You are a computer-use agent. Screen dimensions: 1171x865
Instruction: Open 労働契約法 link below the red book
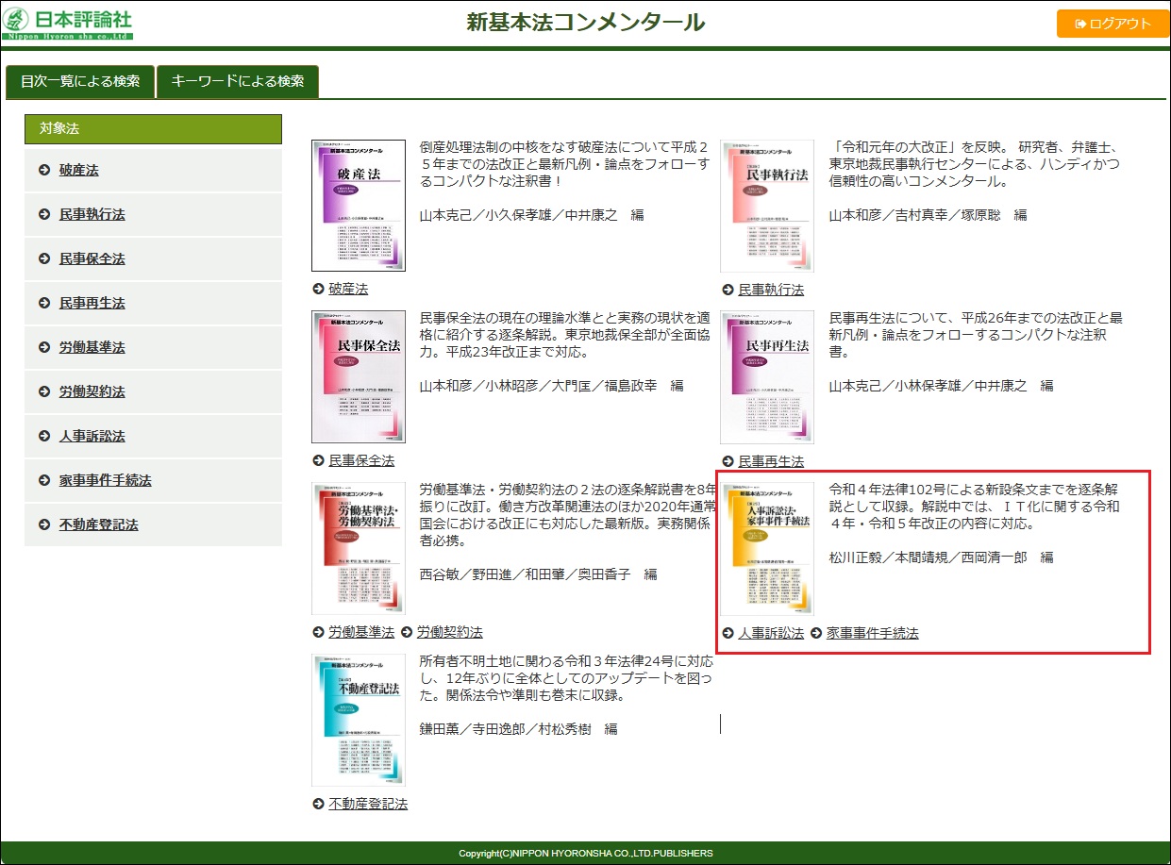449,632
